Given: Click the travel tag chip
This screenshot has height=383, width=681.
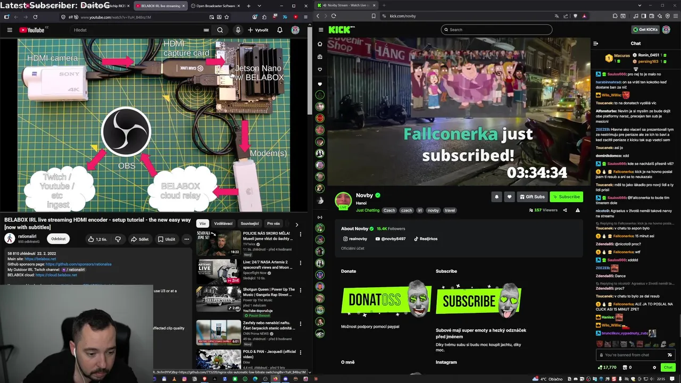Looking at the screenshot, I should coord(450,210).
